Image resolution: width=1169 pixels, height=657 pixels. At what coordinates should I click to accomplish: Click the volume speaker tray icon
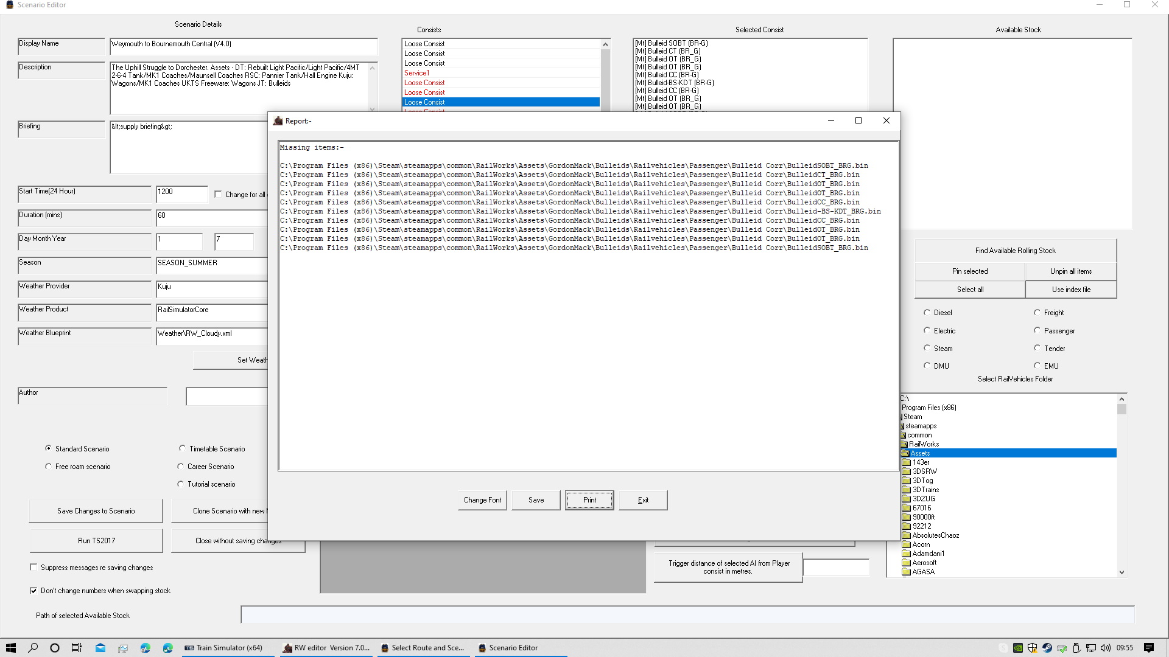point(1106,648)
